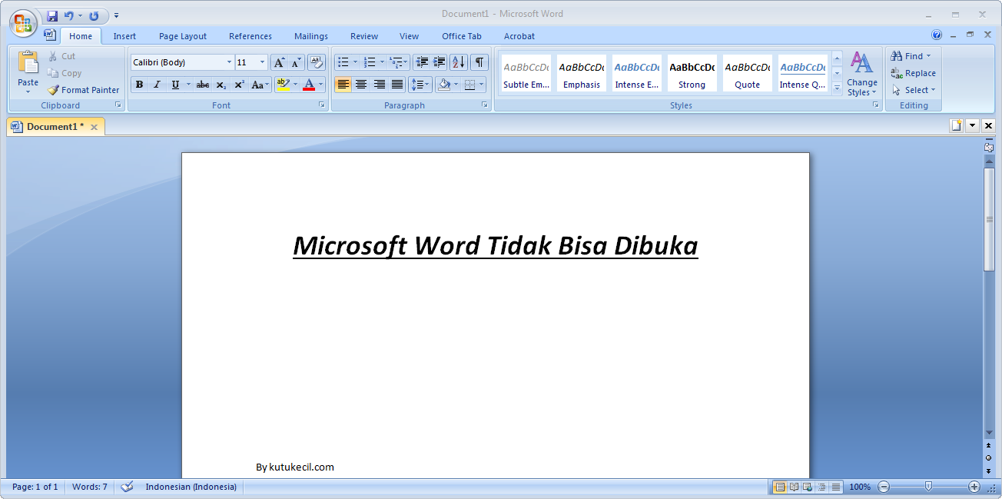This screenshot has height=499, width=1002.
Task: Decrease paragraph indent
Action: 422,62
